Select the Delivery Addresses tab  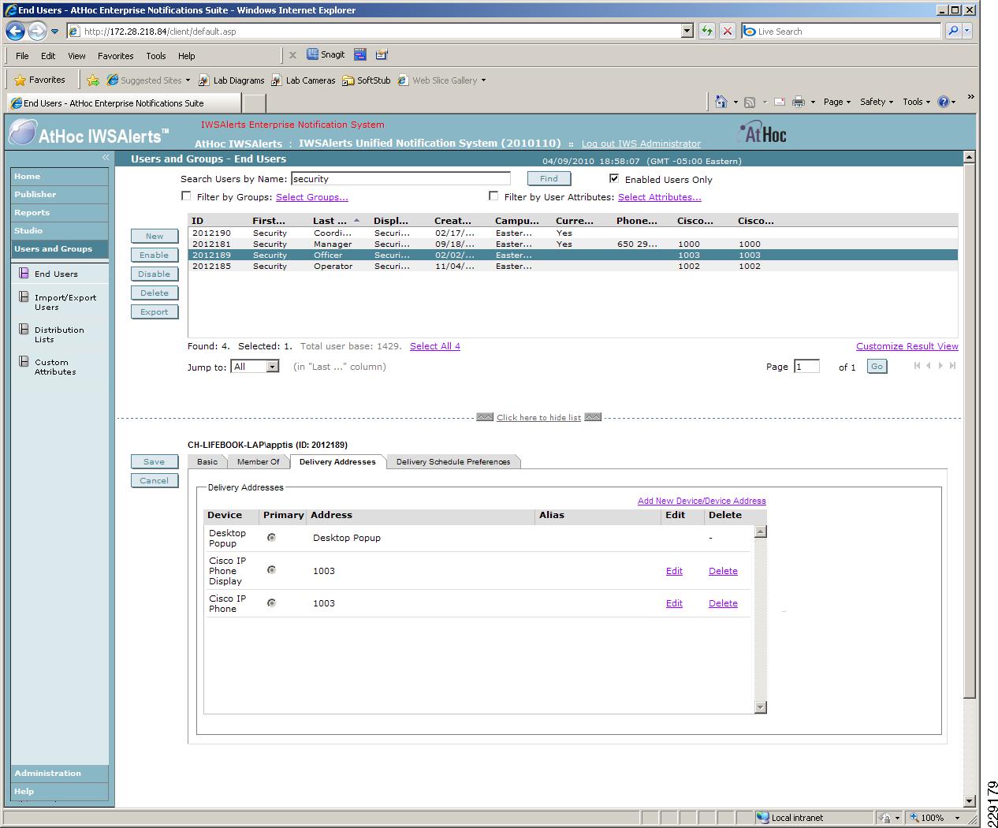(x=337, y=462)
